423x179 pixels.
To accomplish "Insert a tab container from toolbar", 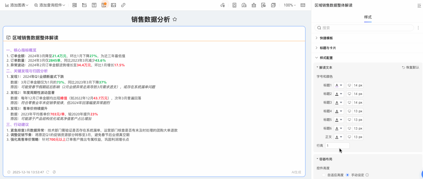I will [x=84, y=5].
